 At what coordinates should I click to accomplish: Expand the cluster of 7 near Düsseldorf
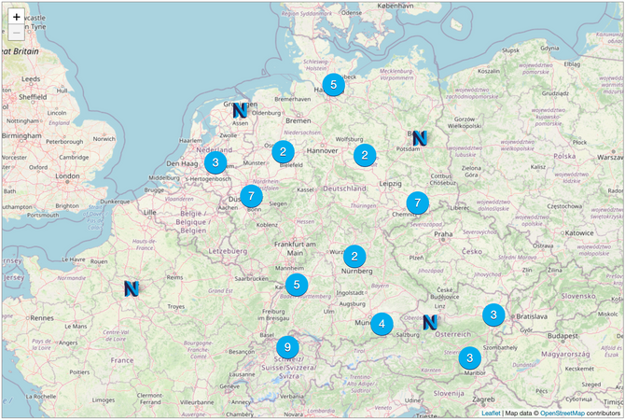tap(250, 196)
